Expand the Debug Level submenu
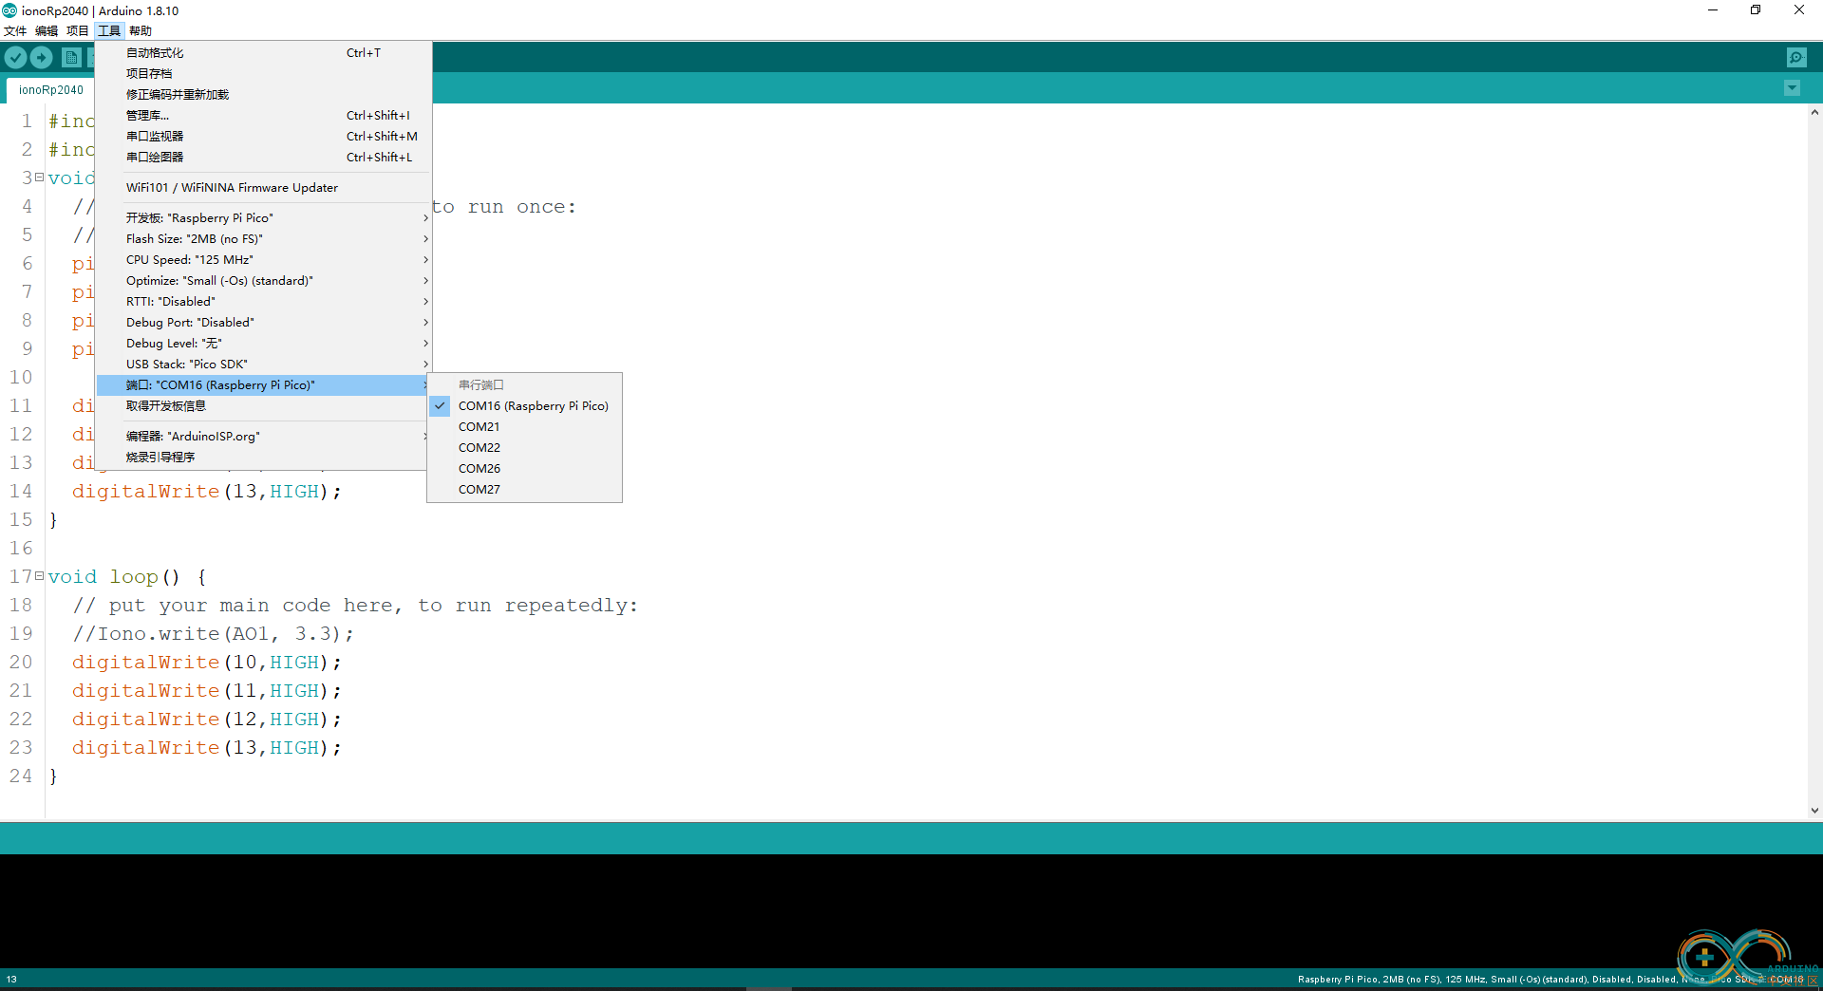 click(264, 344)
